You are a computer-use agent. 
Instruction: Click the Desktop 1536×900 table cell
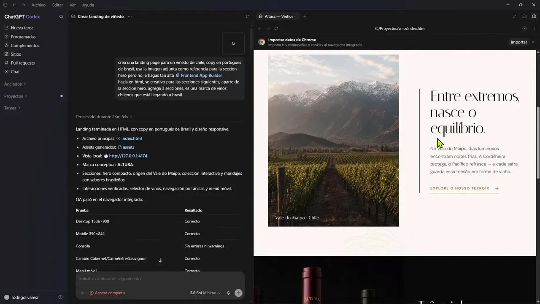pyautogui.click(x=92, y=221)
